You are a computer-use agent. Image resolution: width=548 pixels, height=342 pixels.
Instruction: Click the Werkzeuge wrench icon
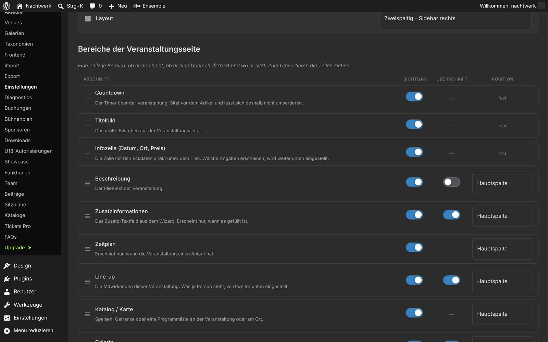point(7,305)
